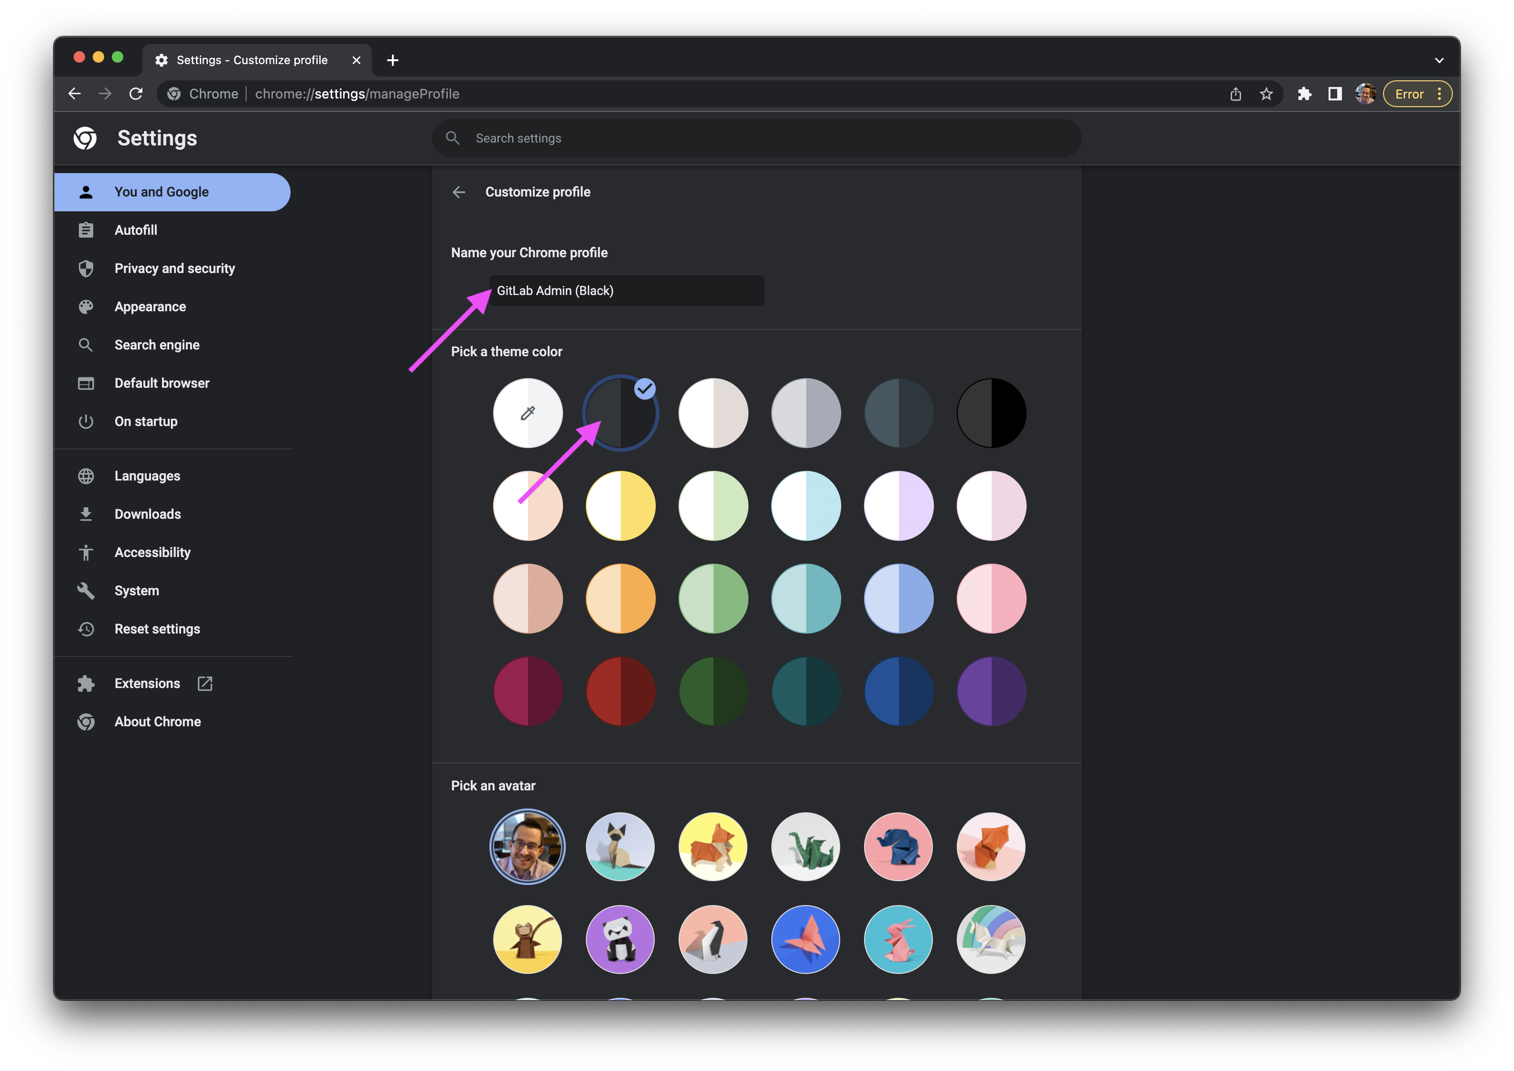Open the tab search dropdown arrow
The image size is (1514, 1071).
(1439, 60)
